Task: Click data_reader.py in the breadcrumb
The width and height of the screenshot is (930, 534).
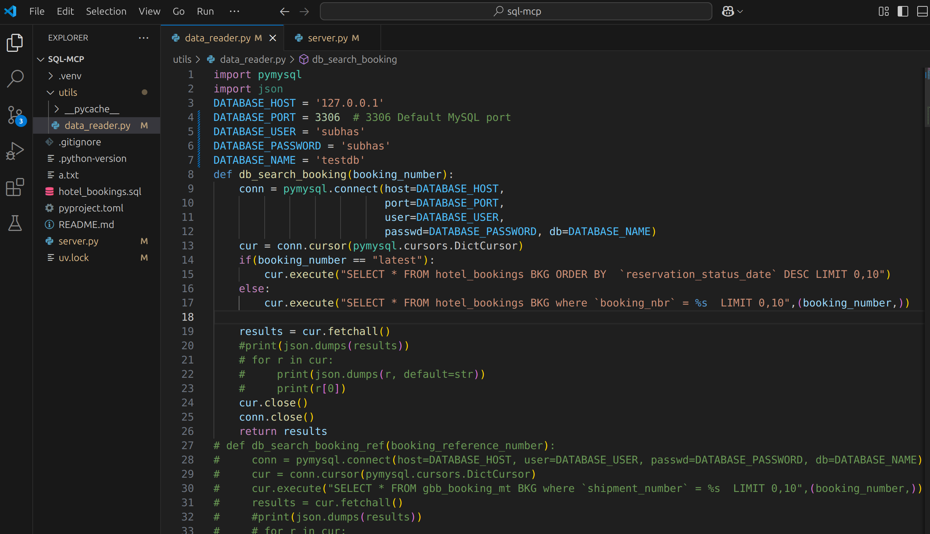Action: coord(253,59)
